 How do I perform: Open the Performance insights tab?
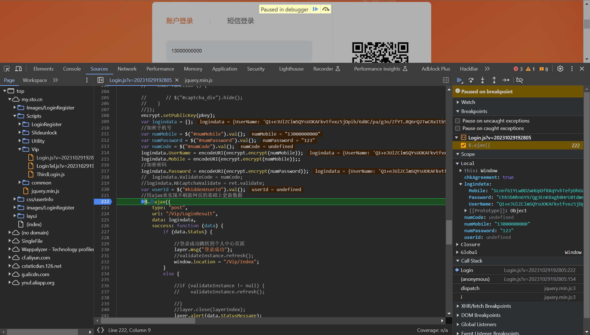[x=380, y=69]
